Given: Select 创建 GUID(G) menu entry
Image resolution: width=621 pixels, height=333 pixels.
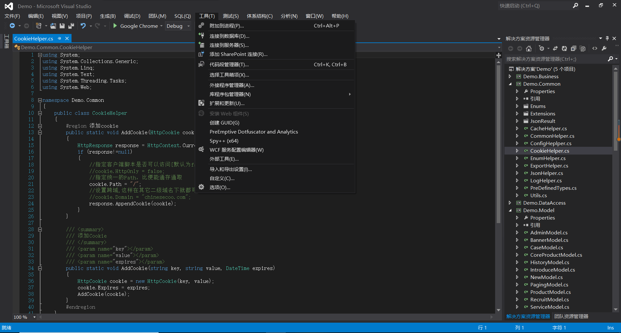Looking at the screenshot, I should point(275,123).
